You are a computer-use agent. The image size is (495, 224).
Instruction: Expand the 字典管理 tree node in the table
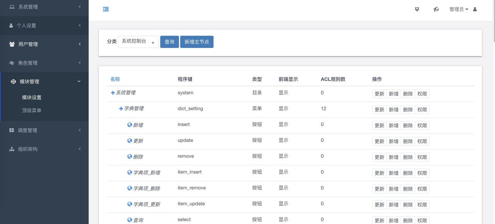point(120,108)
